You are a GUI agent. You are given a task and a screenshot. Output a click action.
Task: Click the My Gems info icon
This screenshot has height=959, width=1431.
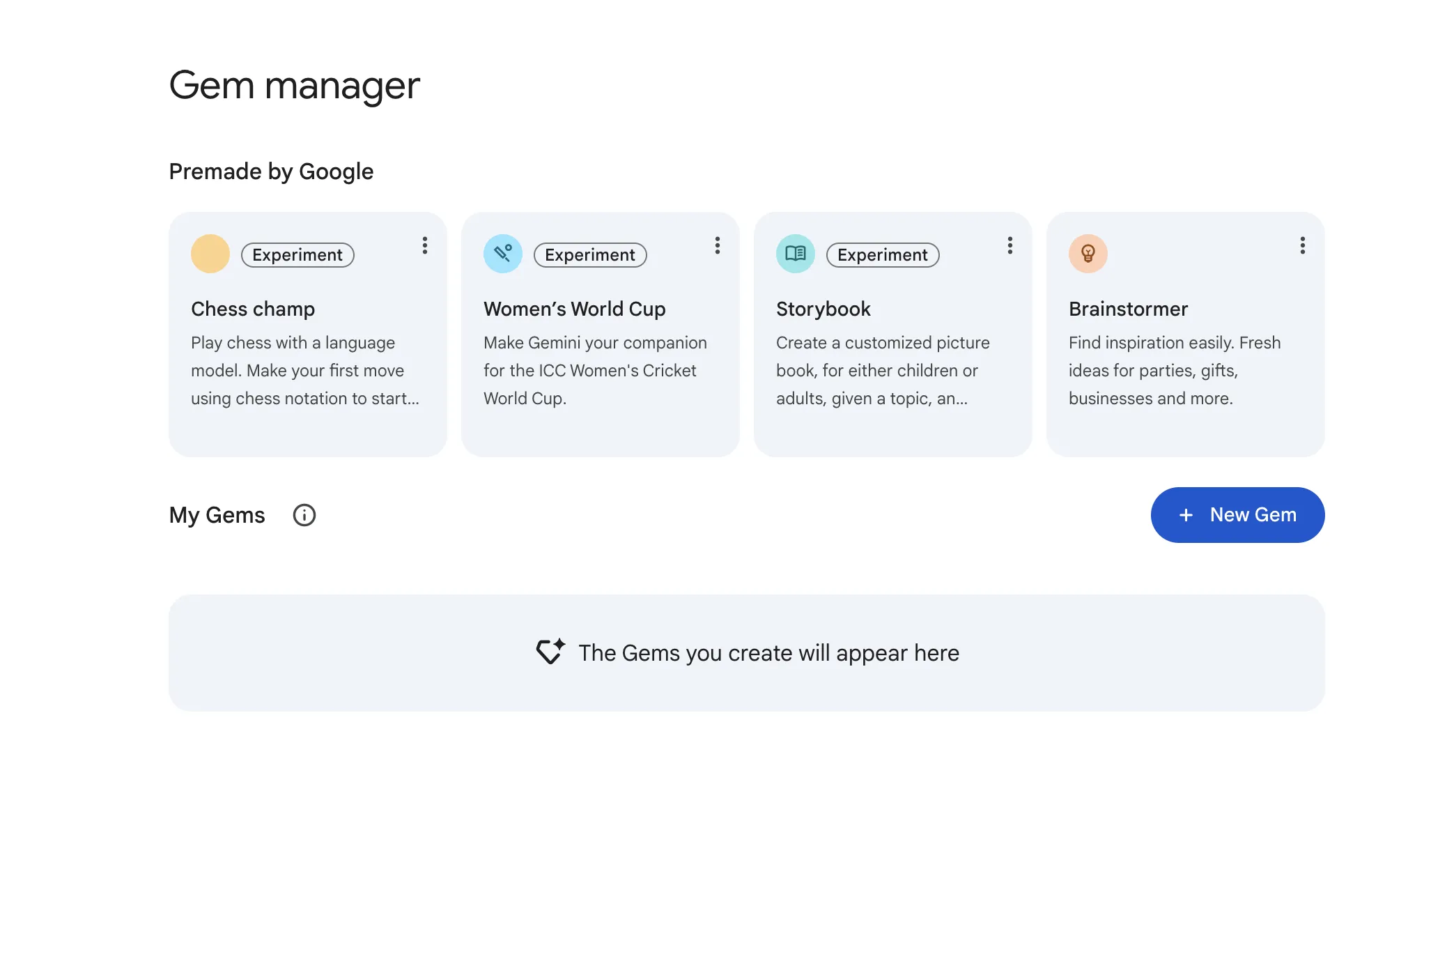[x=304, y=515]
